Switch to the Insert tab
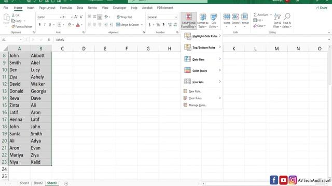This screenshot has height=186, width=332. coord(31,8)
